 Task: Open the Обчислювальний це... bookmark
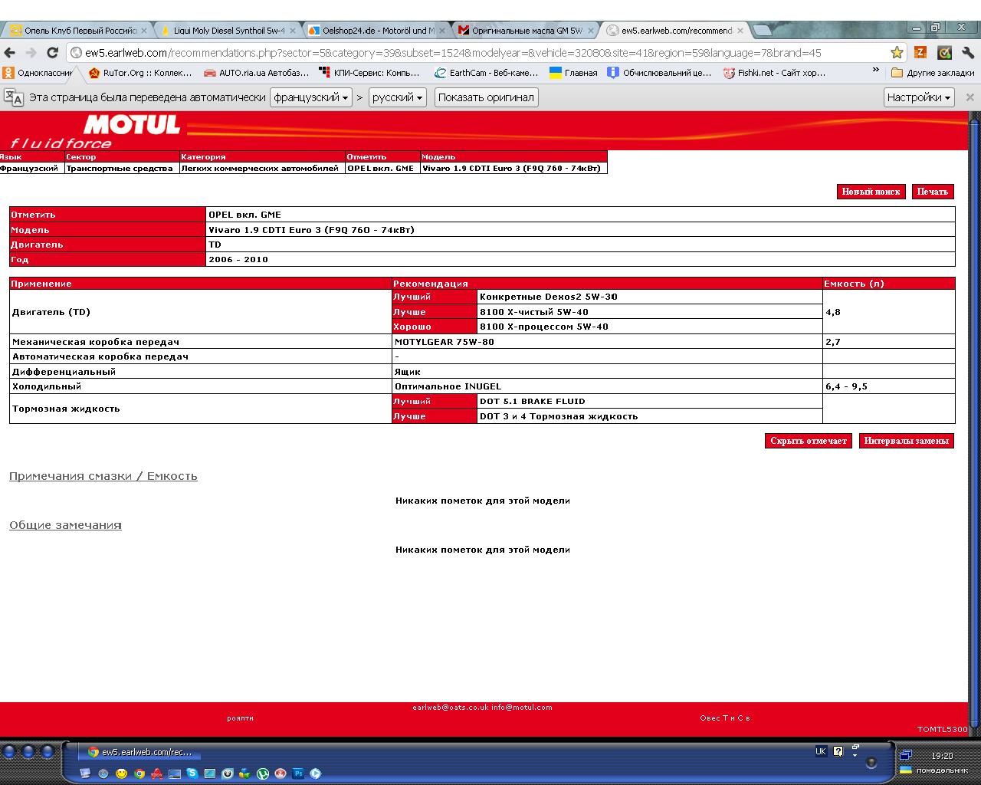coord(660,73)
